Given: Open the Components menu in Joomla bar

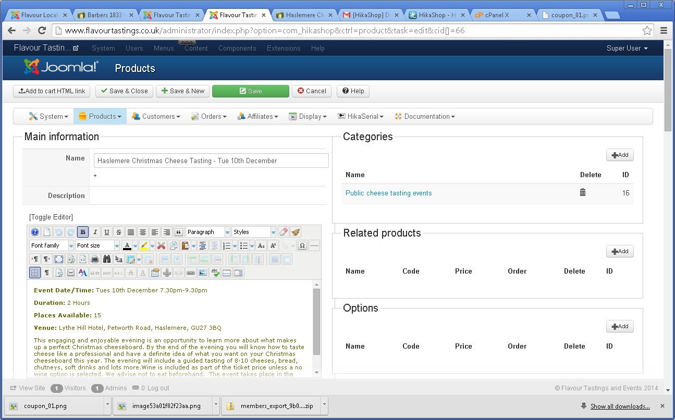Looking at the screenshot, I should [x=237, y=48].
